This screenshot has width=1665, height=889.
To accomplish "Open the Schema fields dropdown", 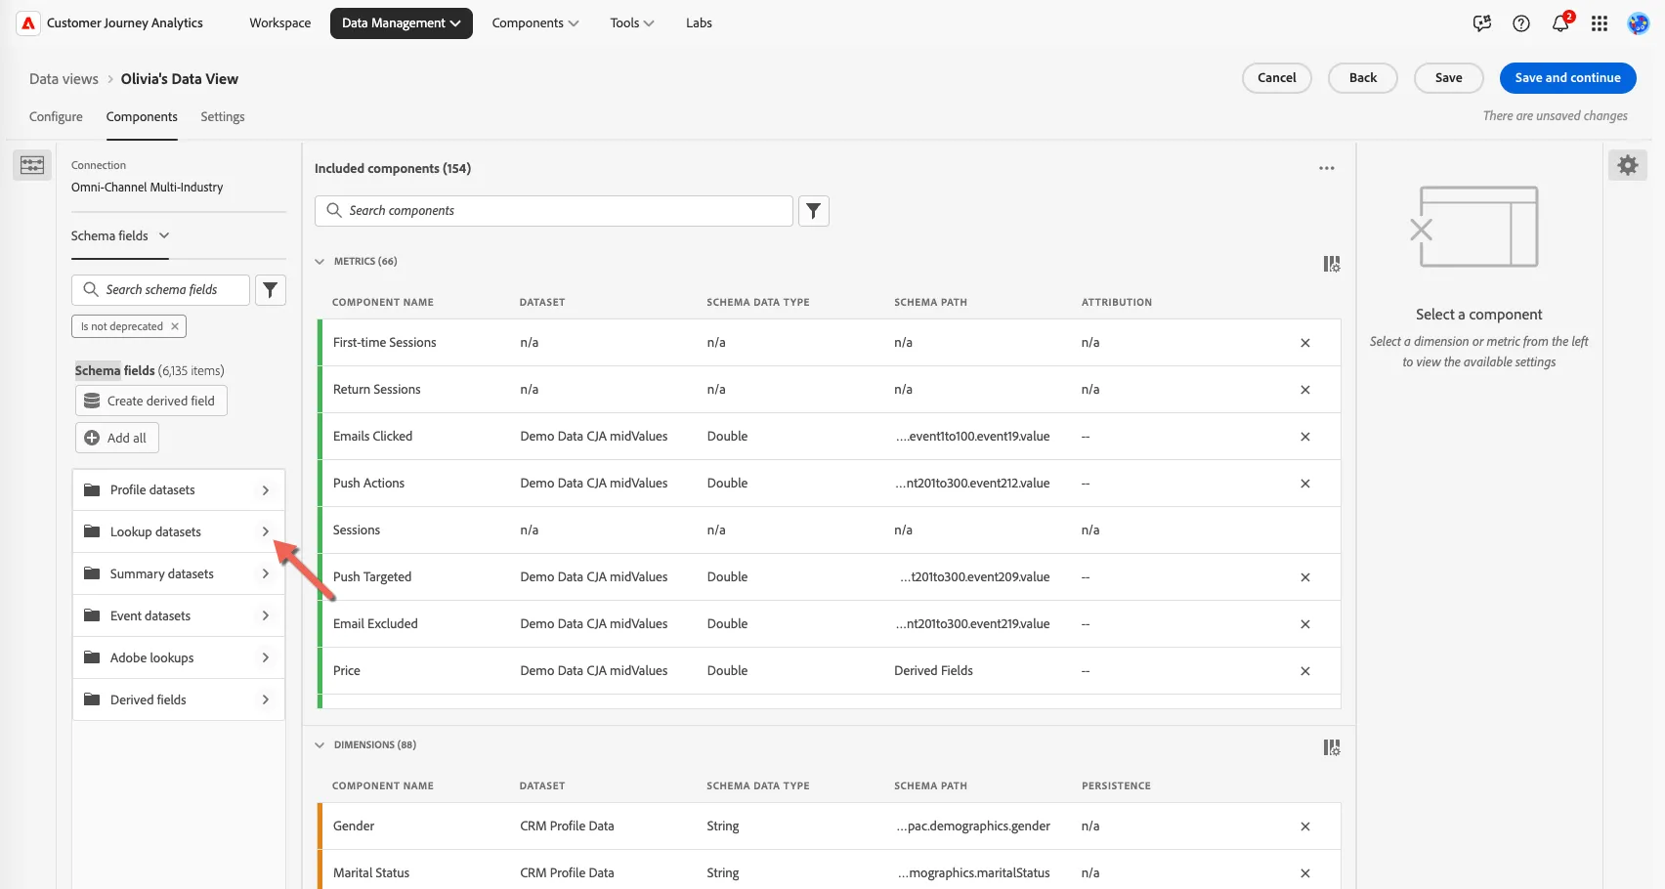I will coord(120,235).
